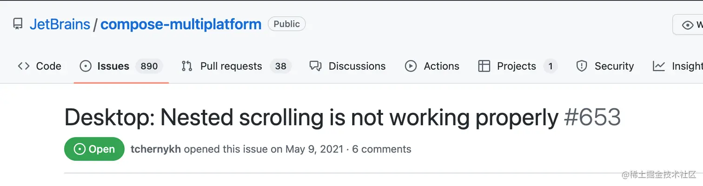Image resolution: width=703 pixels, height=186 pixels.
Task: Open tchernykh's user profile link
Action: click(x=156, y=149)
